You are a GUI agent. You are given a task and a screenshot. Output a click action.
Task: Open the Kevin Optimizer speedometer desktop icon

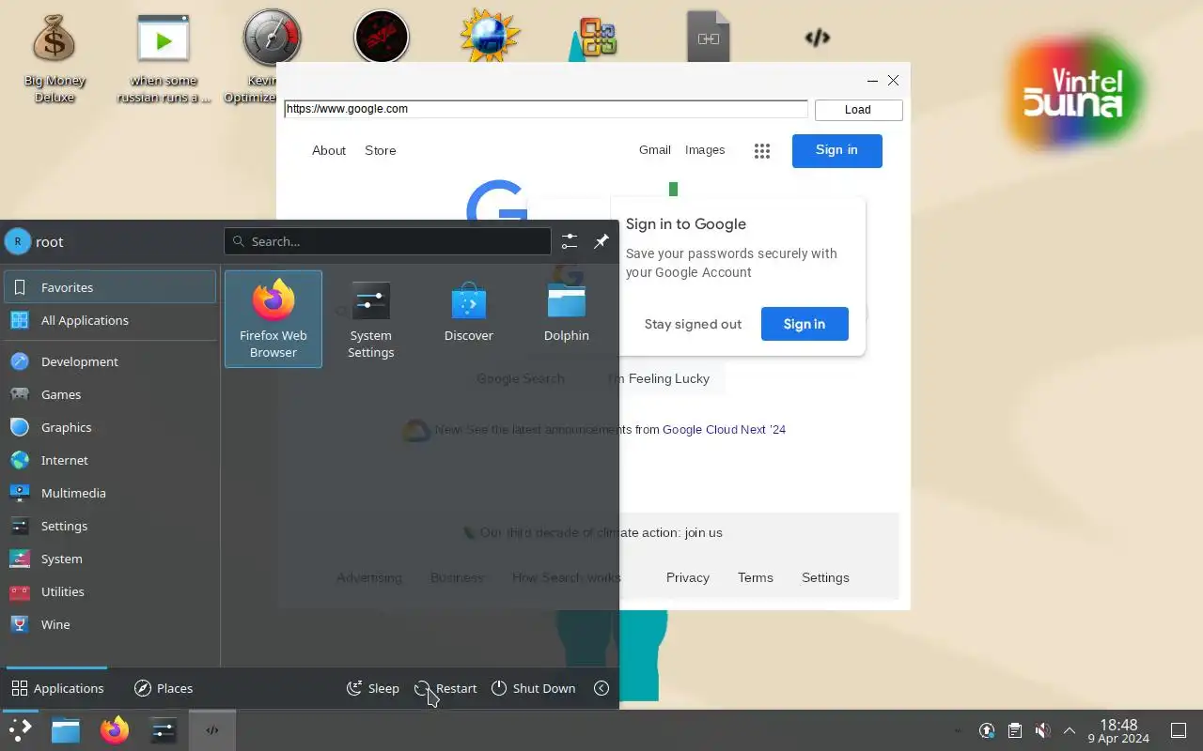[x=272, y=38]
